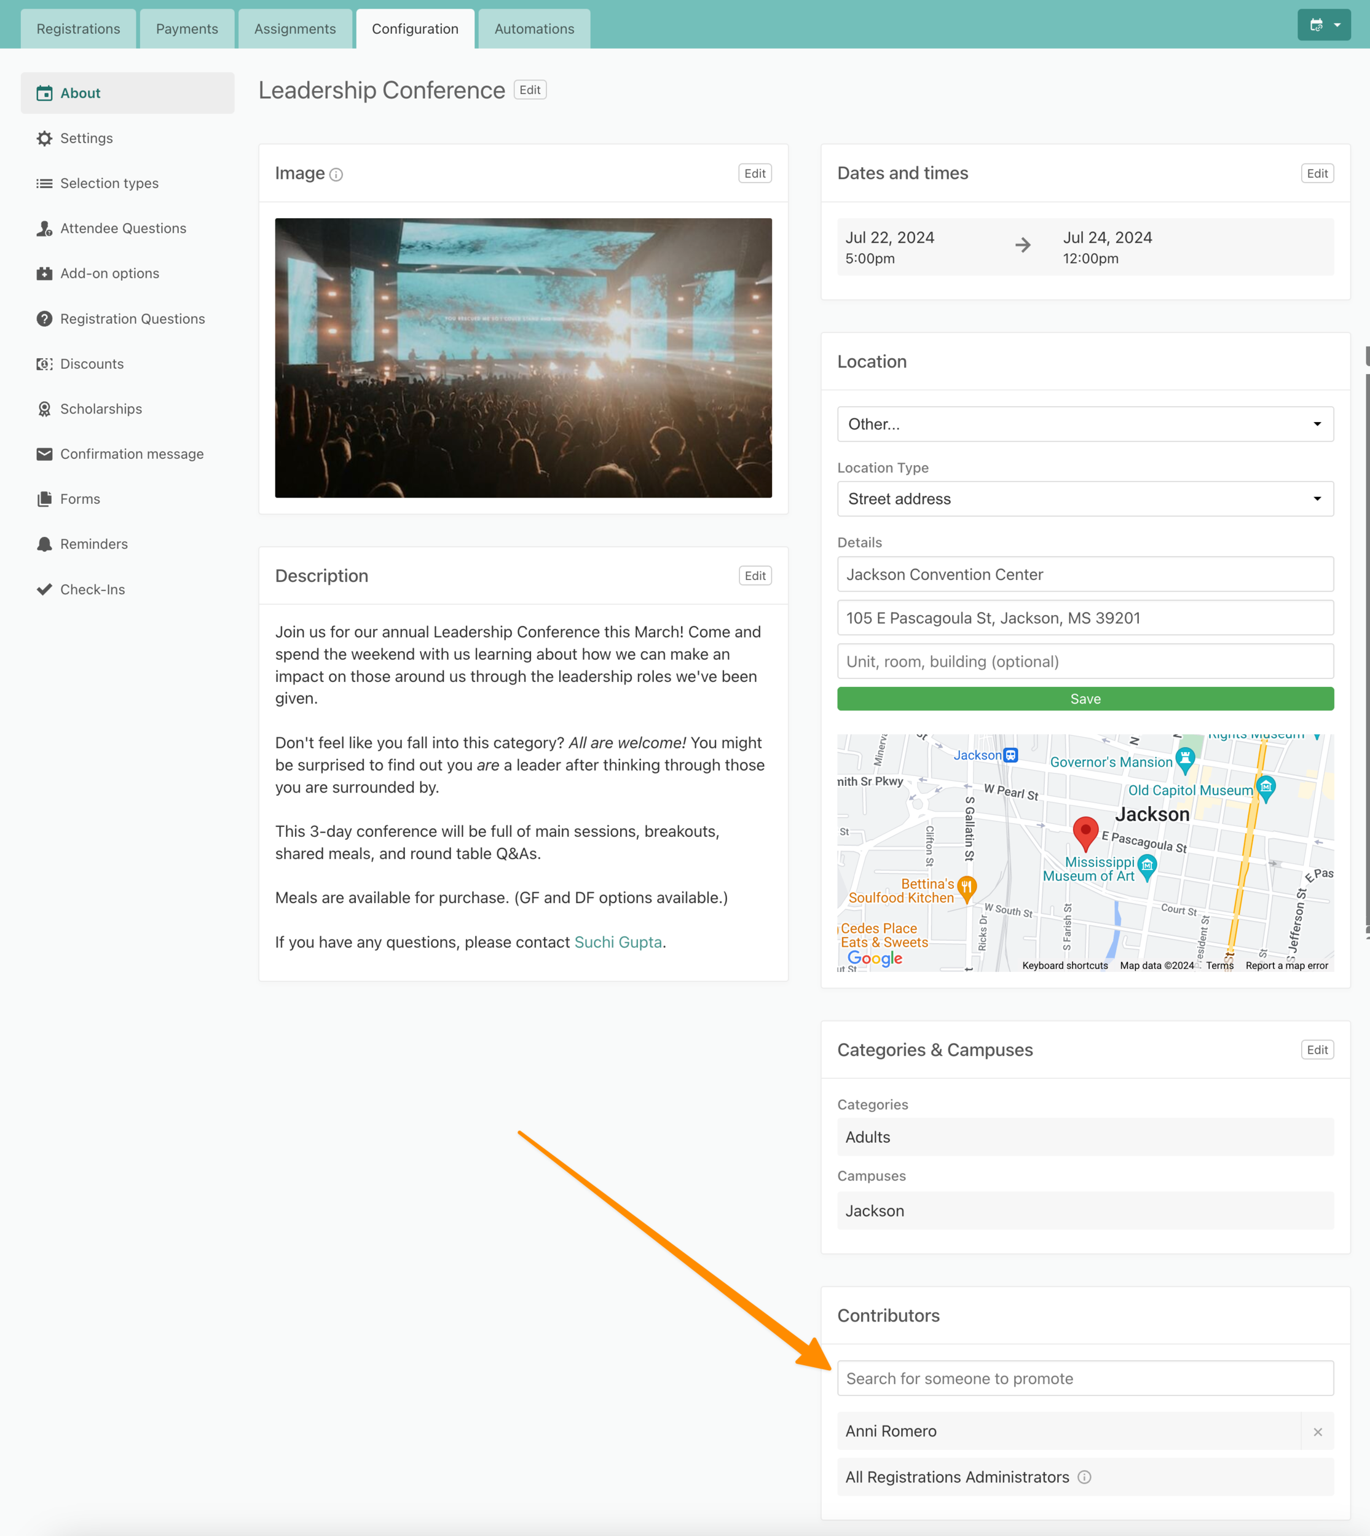Select the Configuration tab
Viewport: 1370px width, 1536px height.
pyautogui.click(x=415, y=29)
